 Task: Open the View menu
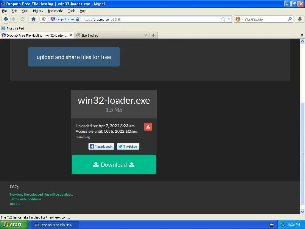tap(25, 11)
